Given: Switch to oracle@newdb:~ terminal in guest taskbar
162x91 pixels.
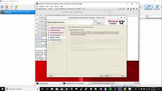Looking at the screenshot, I should (49, 83).
